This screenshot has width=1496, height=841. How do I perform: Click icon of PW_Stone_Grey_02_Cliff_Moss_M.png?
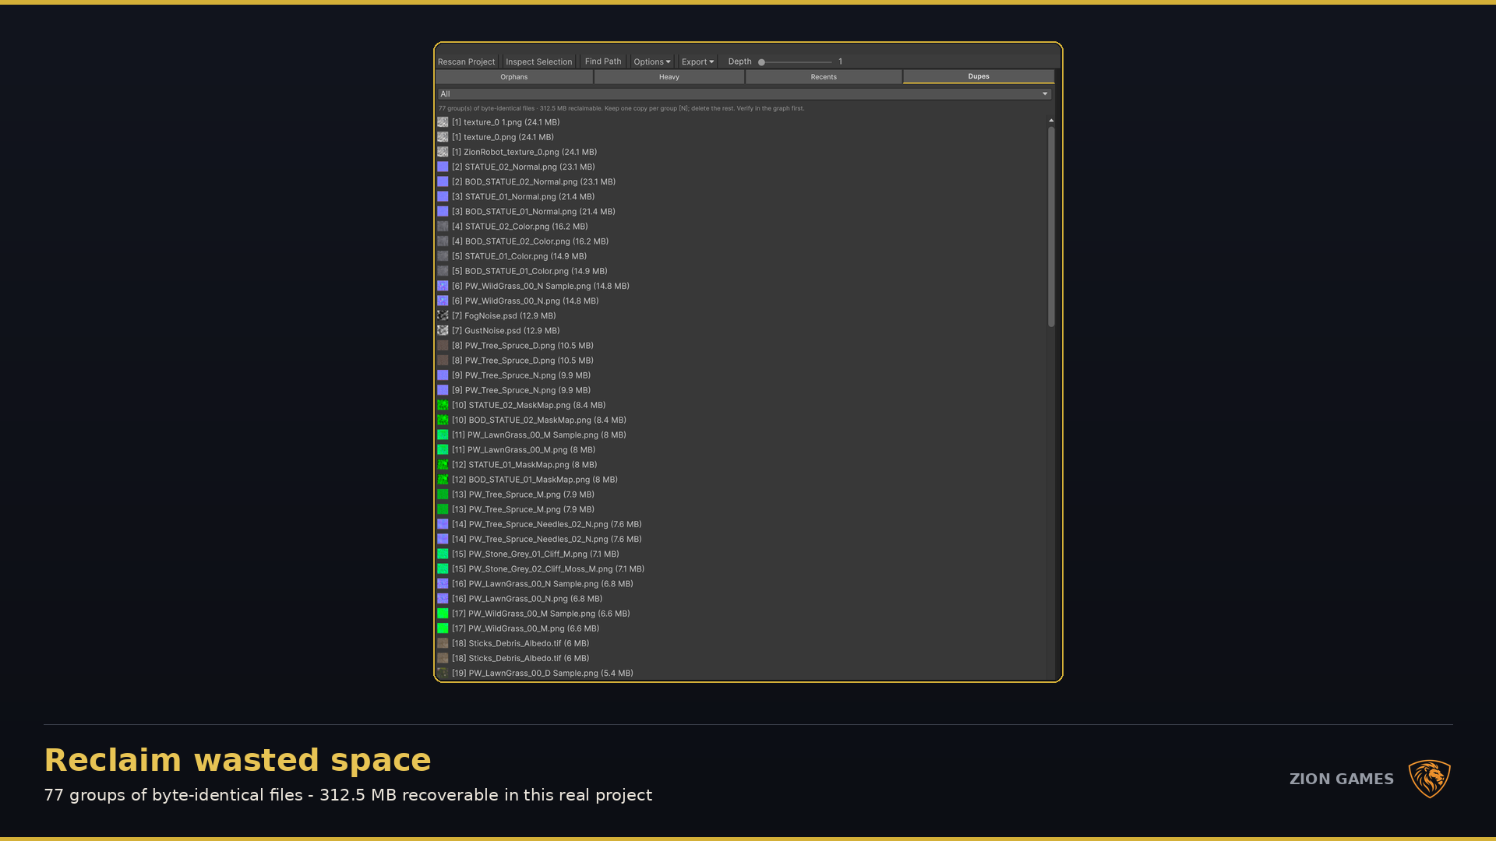point(443,568)
